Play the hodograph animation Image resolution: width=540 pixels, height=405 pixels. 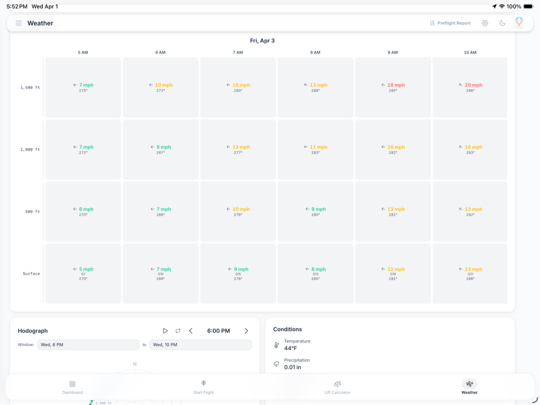pyautogui.click(x=165, y=331)
